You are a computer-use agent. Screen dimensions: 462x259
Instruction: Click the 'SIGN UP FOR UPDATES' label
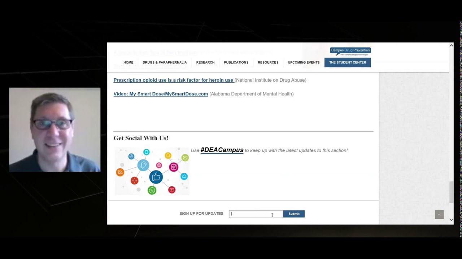(x=201, y=214)
